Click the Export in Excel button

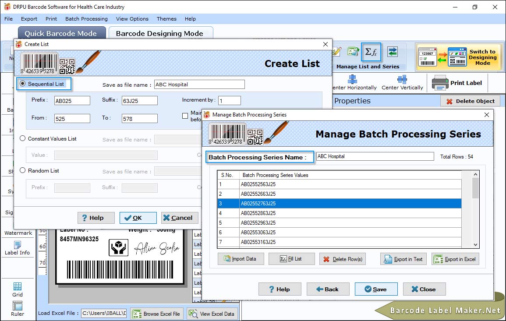(x=455, y=259)
